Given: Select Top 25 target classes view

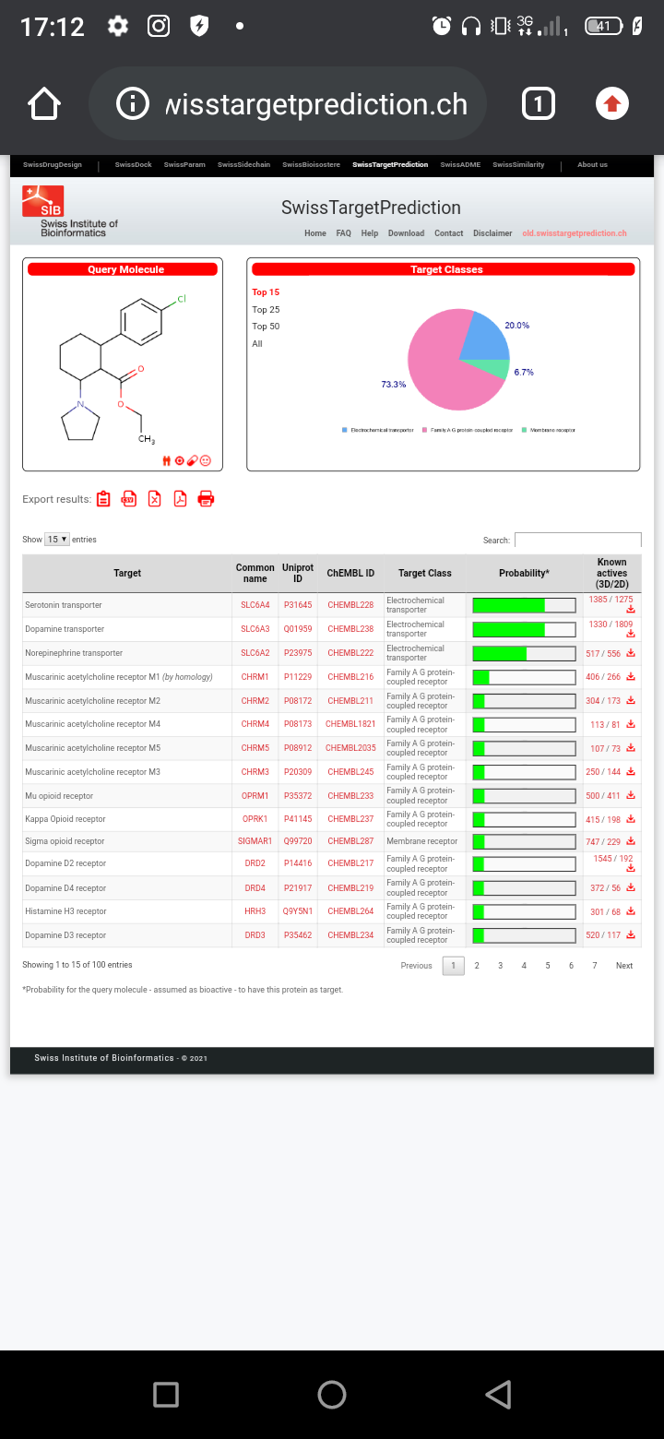Looking at the screenshot, I should click(x=266, y=310).
